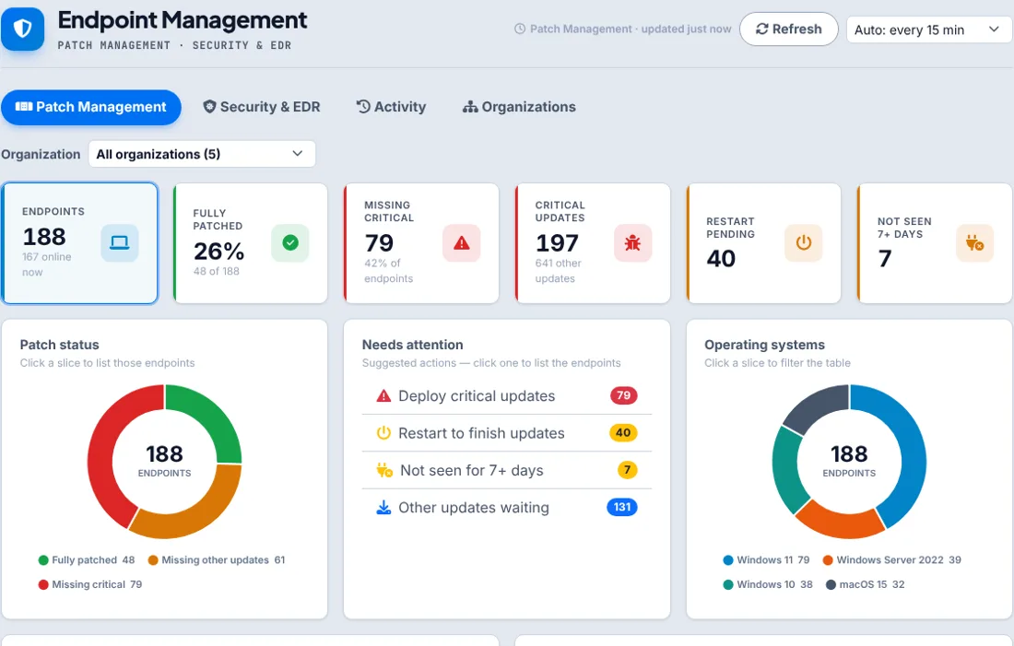Click the red Missing critical legend swatch
This screenshot has width=1014, height=646.
(43, 584)
